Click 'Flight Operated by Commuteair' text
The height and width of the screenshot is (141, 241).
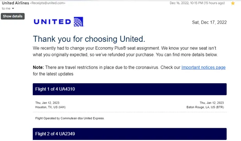click(70, 118)
